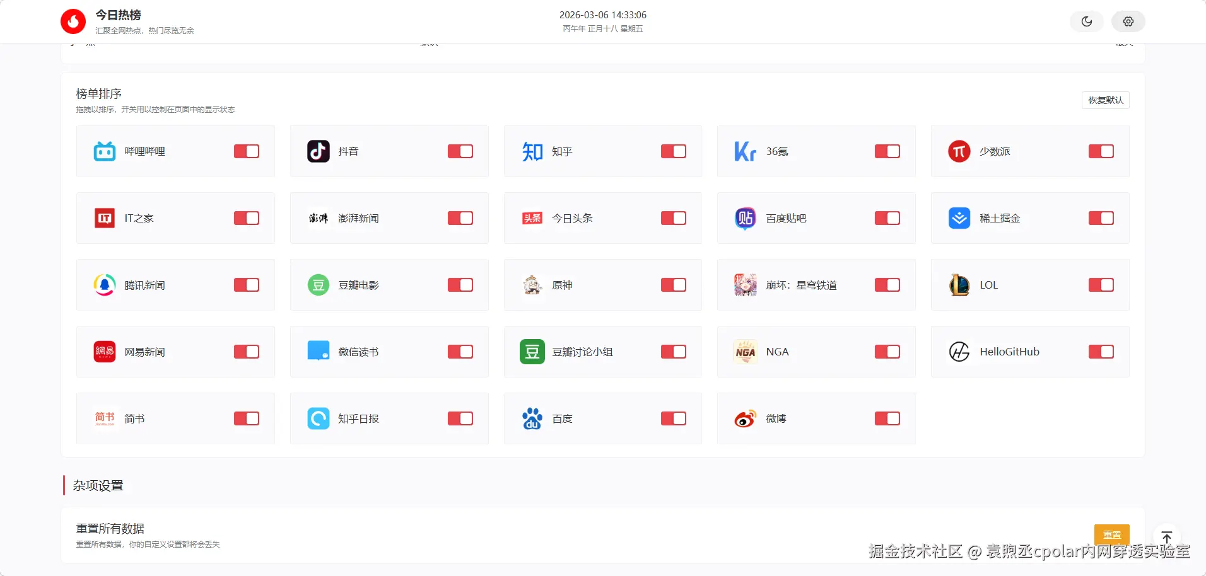This screenshot has height=576, width=1206.
Task: Click the 知乎 logo icon
Action: (532, 151)
